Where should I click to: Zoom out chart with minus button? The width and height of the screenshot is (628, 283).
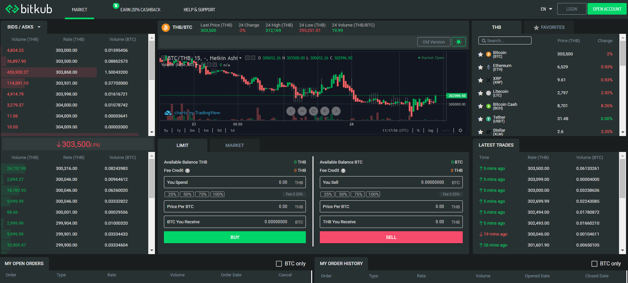[x=302, y=111]
